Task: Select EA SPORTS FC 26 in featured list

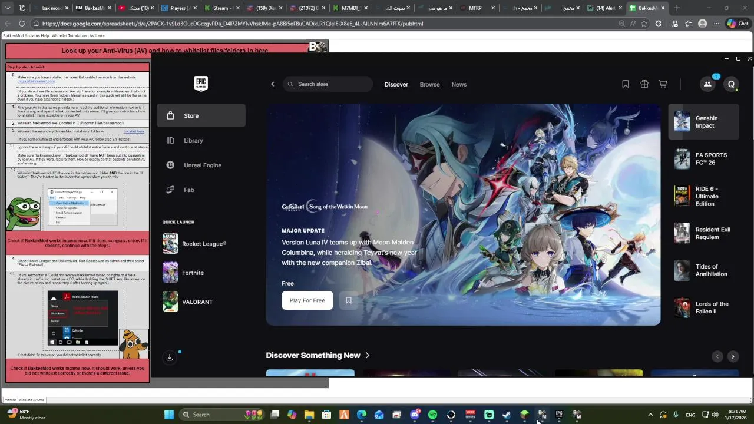Action: pyautogui.click(x=703, y=159)
